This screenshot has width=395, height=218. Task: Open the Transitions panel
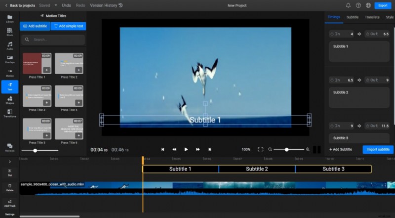[x=9, y=114]
